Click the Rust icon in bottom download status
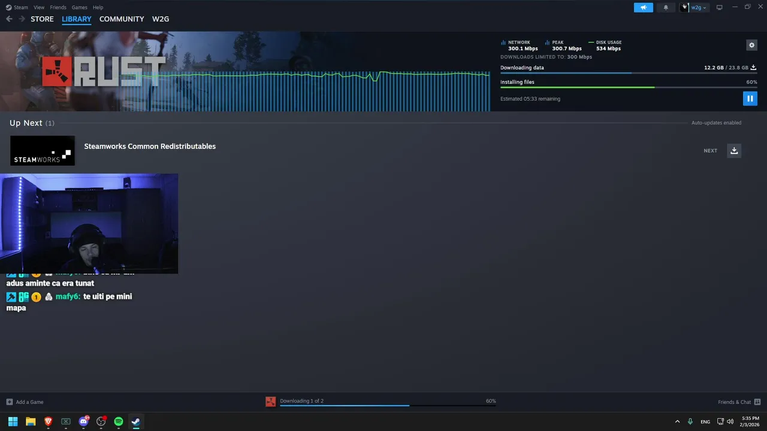This screenshot has height=431, width=767. pos(270,402)
